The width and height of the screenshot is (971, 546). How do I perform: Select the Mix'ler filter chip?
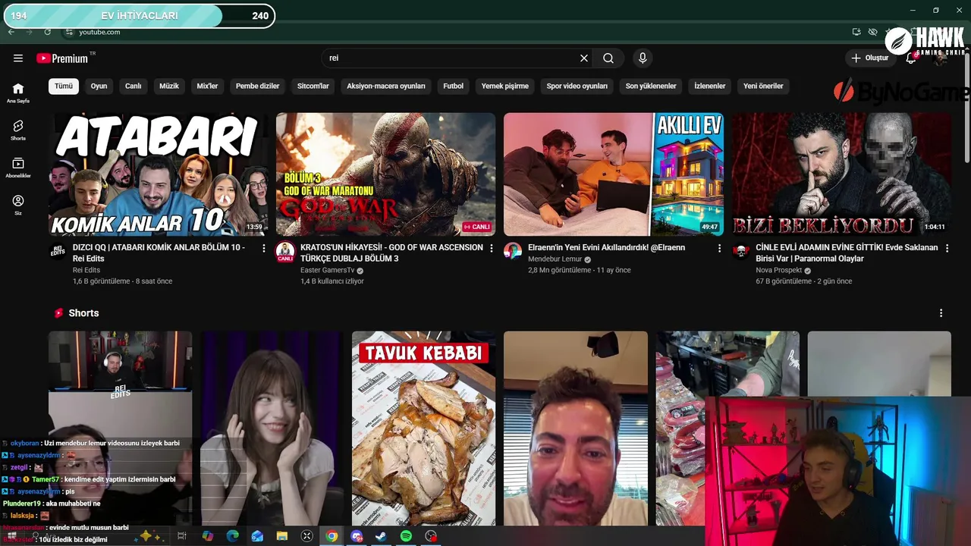click(207, 86)
